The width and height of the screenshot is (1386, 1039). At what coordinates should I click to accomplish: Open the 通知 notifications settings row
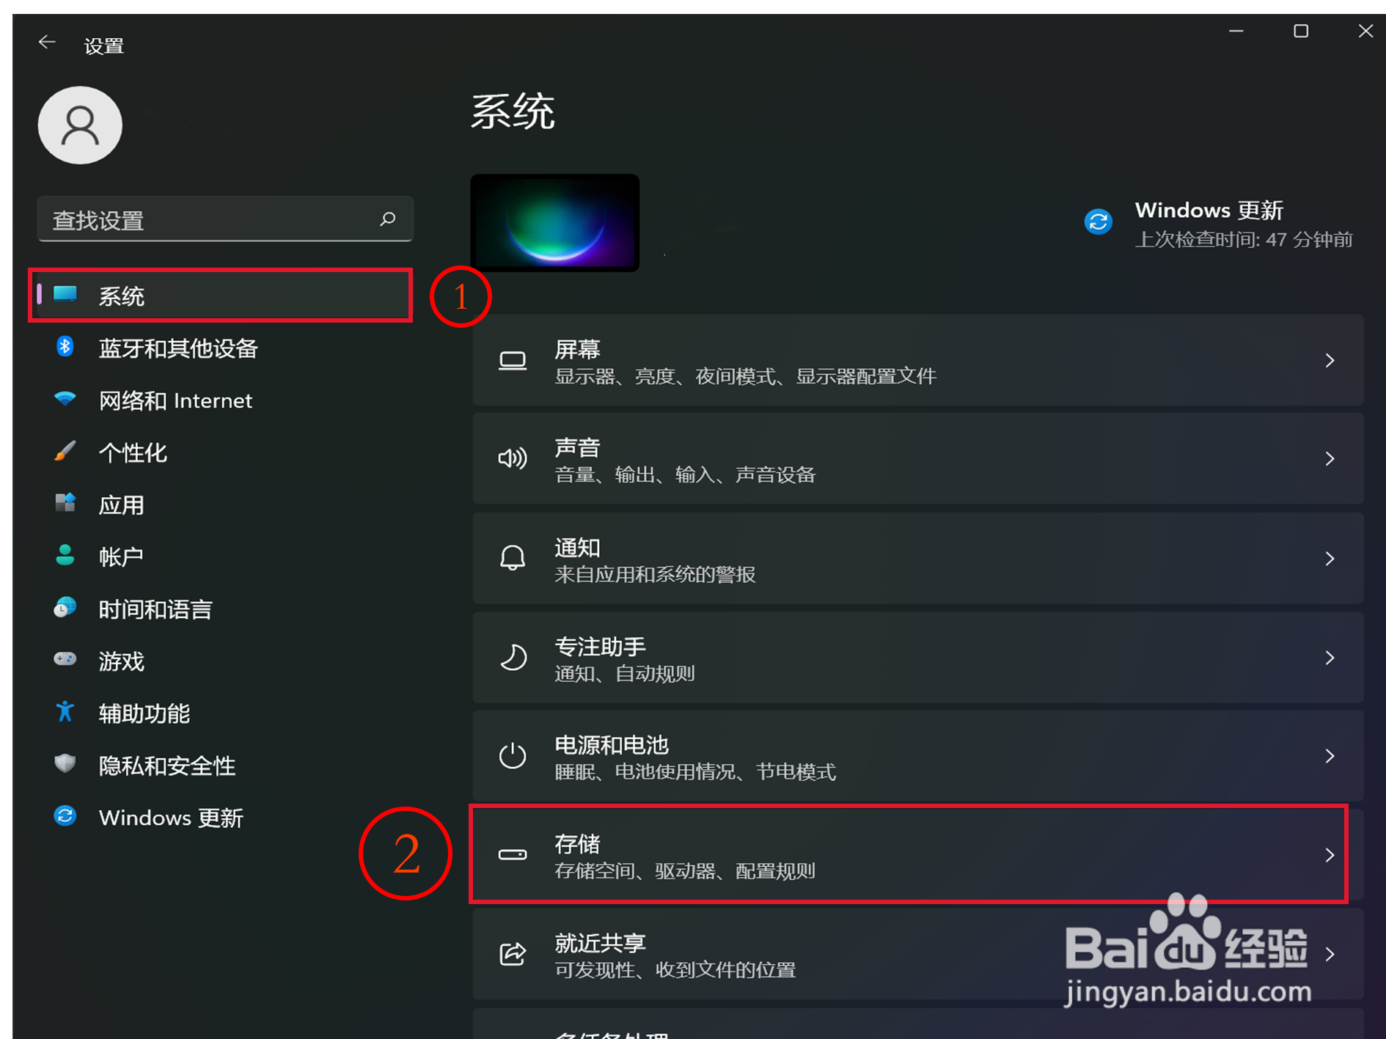click(x=917, y=559)
